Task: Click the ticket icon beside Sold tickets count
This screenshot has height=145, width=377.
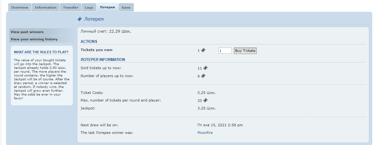Action: 205,68
